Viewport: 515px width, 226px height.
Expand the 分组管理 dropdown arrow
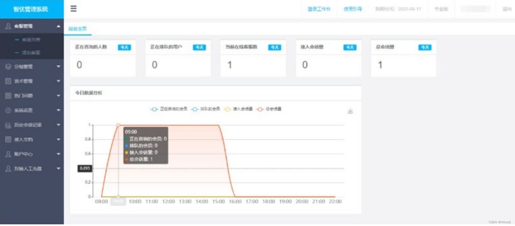point(58,66)
